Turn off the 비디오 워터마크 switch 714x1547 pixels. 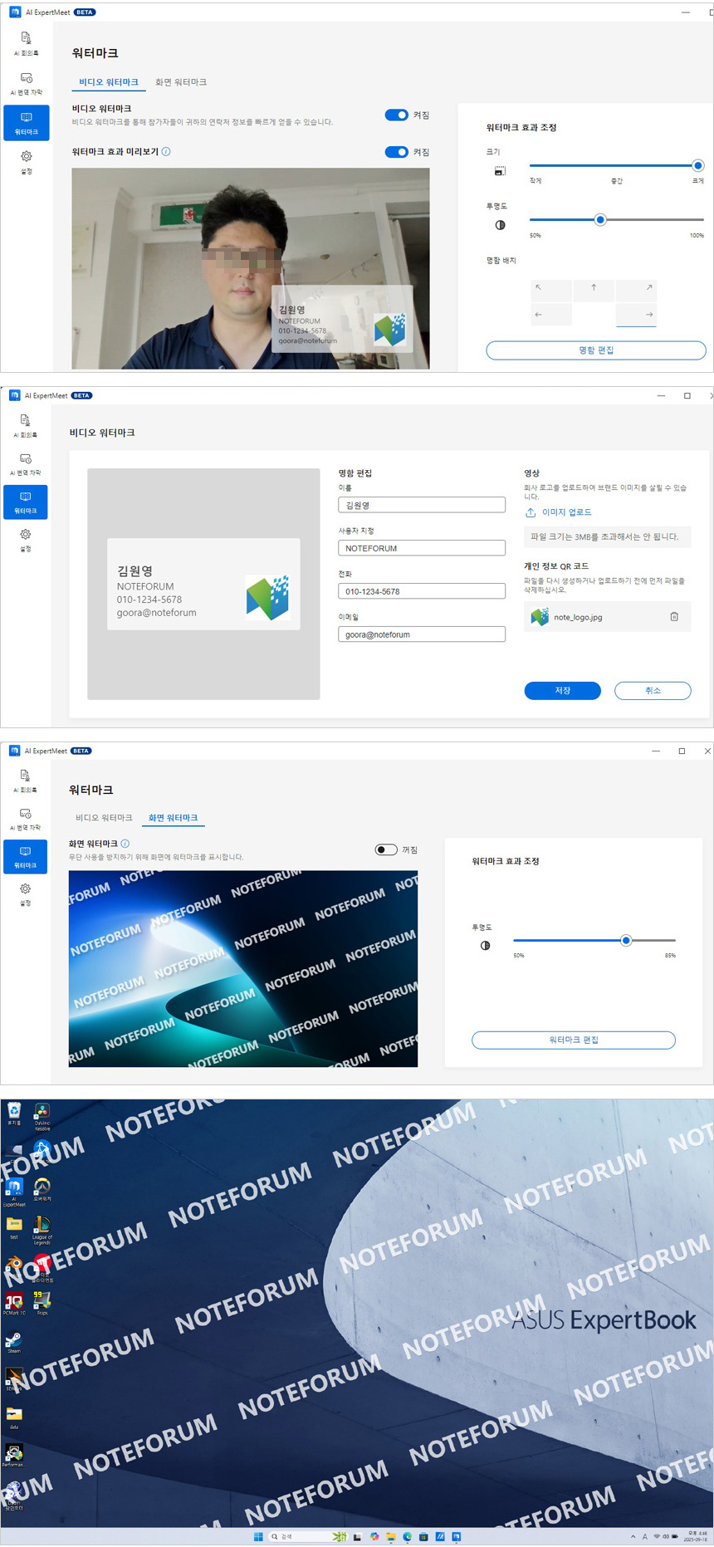coord(396,115)
